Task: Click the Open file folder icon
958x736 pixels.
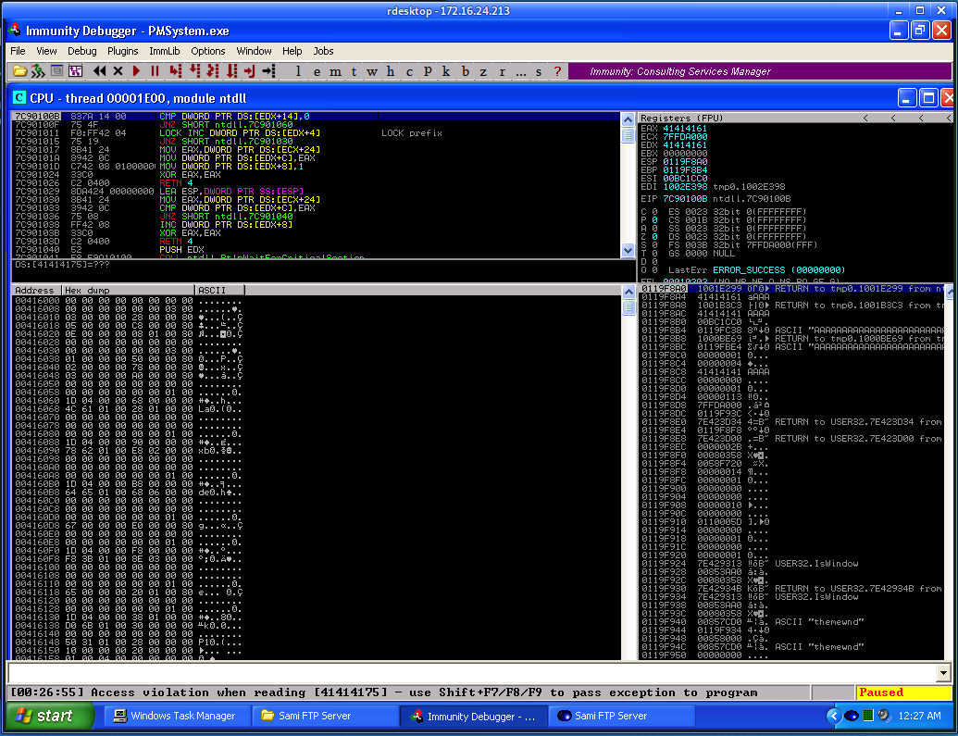Action: pyautogui.click(x=19, y=71)
